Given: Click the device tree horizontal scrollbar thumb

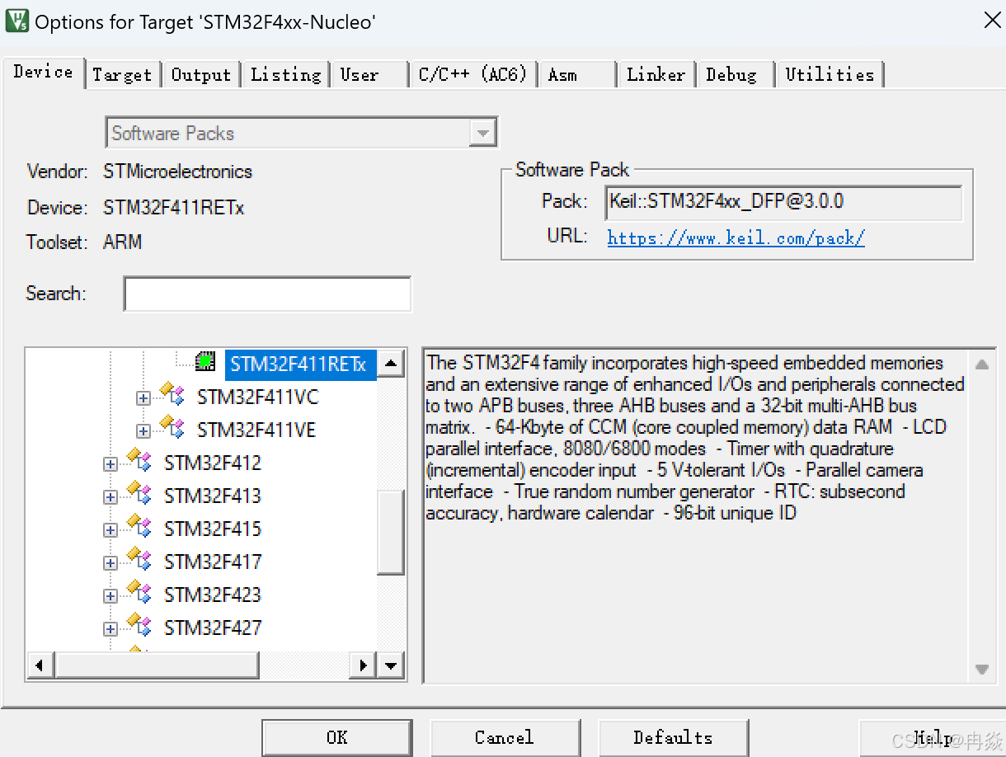Looking at the screenshot, I should coord(157,665).
